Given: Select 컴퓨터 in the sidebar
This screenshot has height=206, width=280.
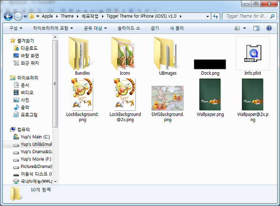Looking at the screenshot, I should [20, 129].
